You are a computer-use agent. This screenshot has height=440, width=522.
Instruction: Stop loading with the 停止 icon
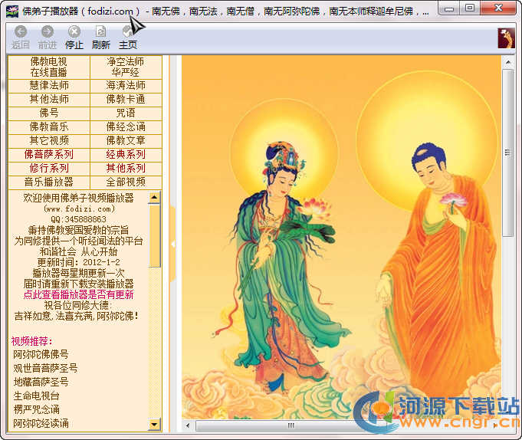(x=74, y=32)
